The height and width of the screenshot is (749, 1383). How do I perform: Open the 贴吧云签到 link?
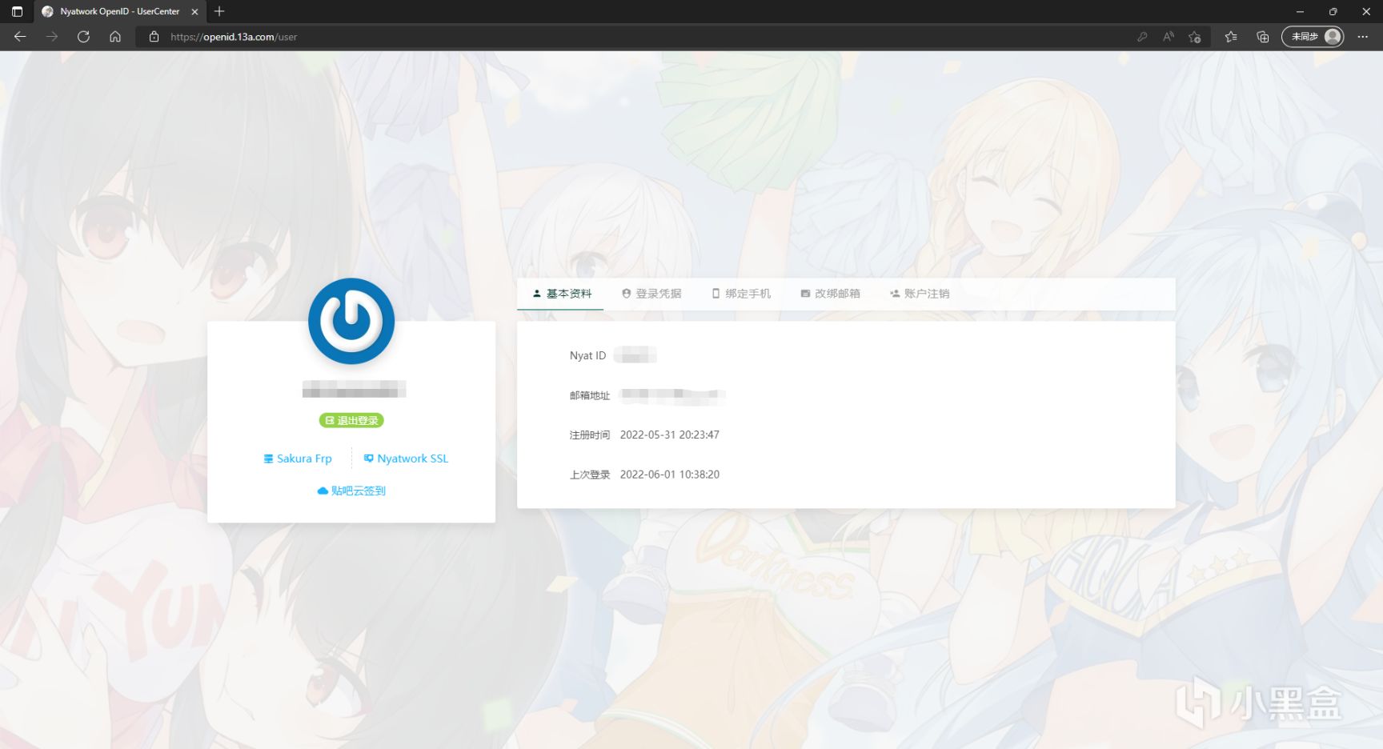(x=351, y=491)
